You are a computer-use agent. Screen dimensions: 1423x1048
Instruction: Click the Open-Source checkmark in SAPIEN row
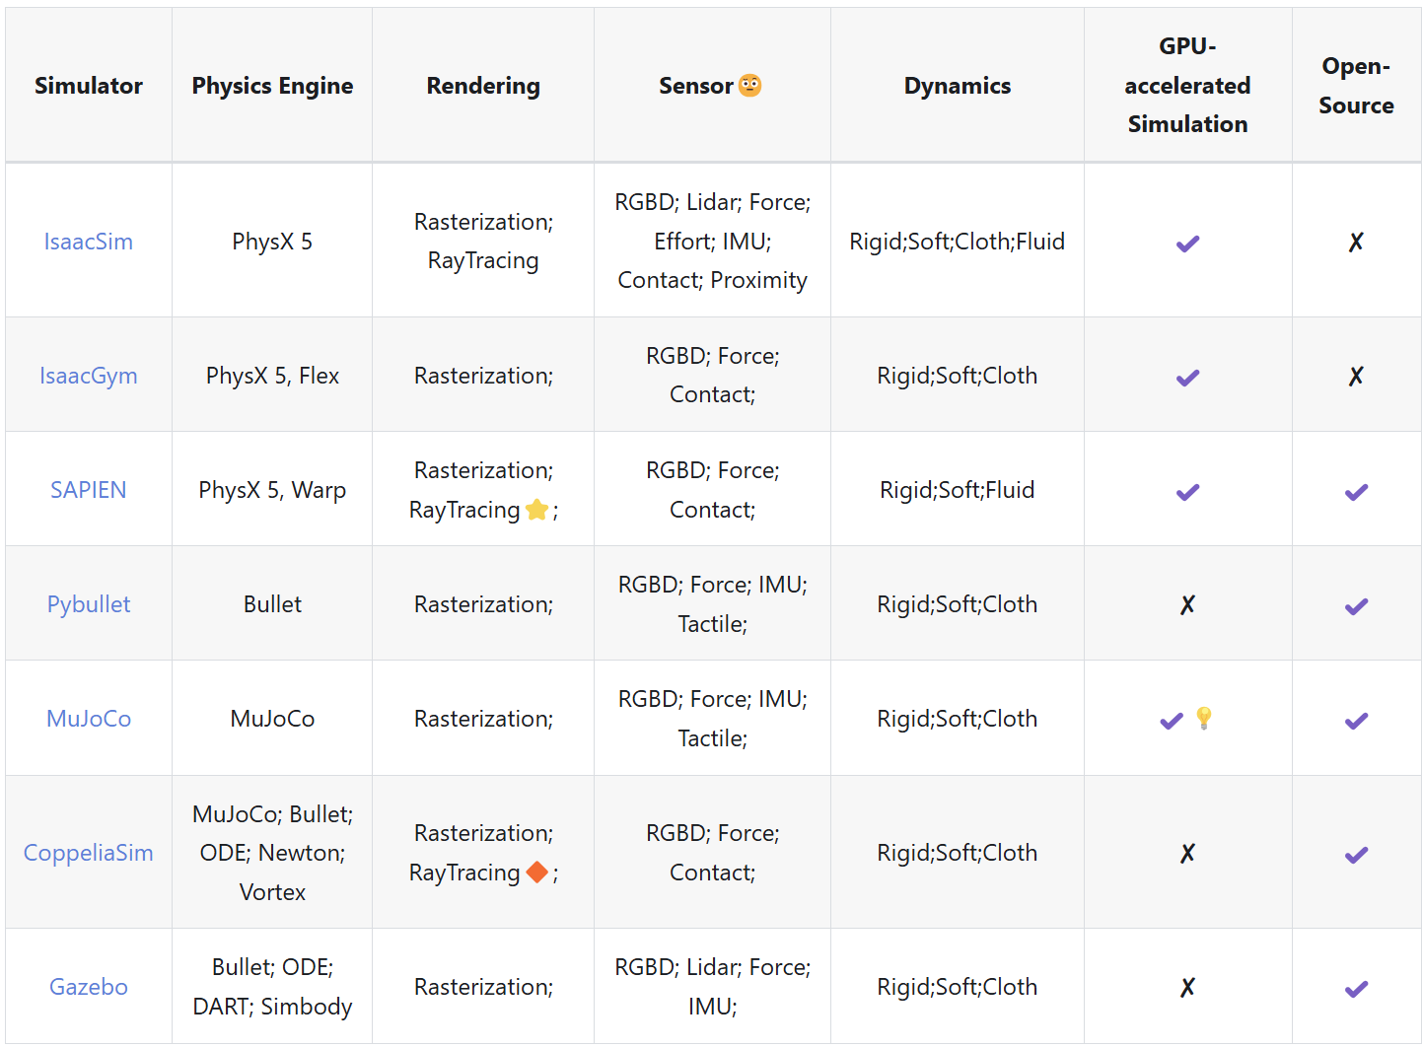coord(1356,491)
